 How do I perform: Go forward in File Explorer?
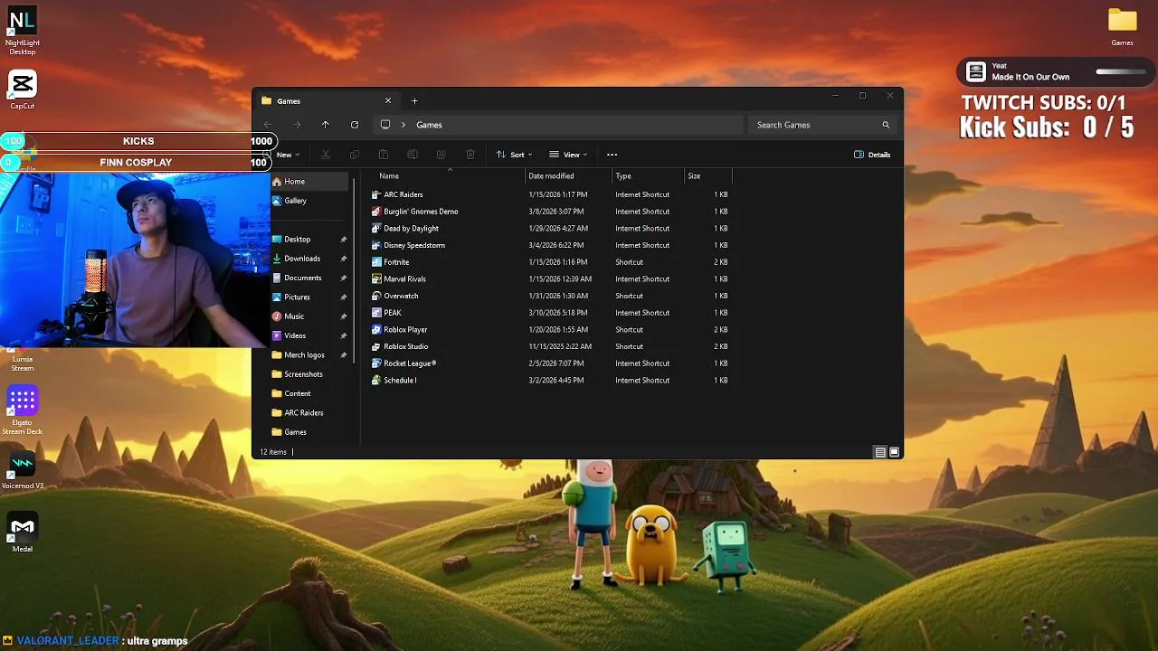pos(297,125)
